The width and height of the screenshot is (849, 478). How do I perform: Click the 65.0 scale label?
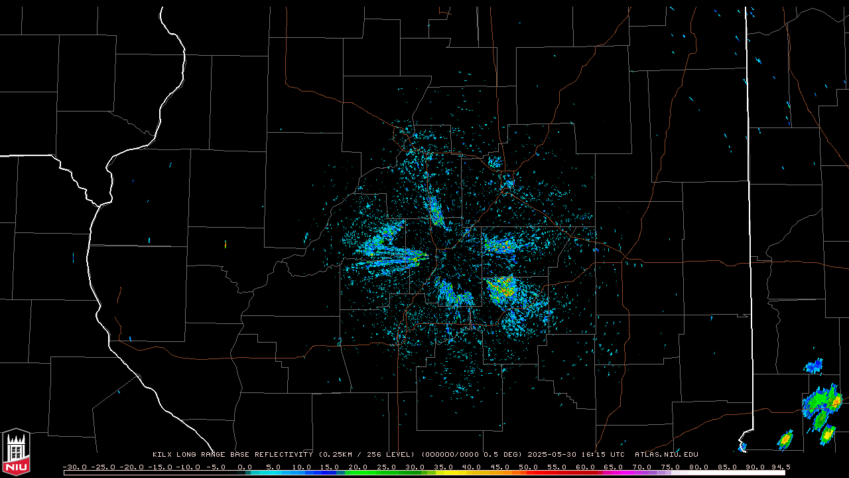coord(615,467)
